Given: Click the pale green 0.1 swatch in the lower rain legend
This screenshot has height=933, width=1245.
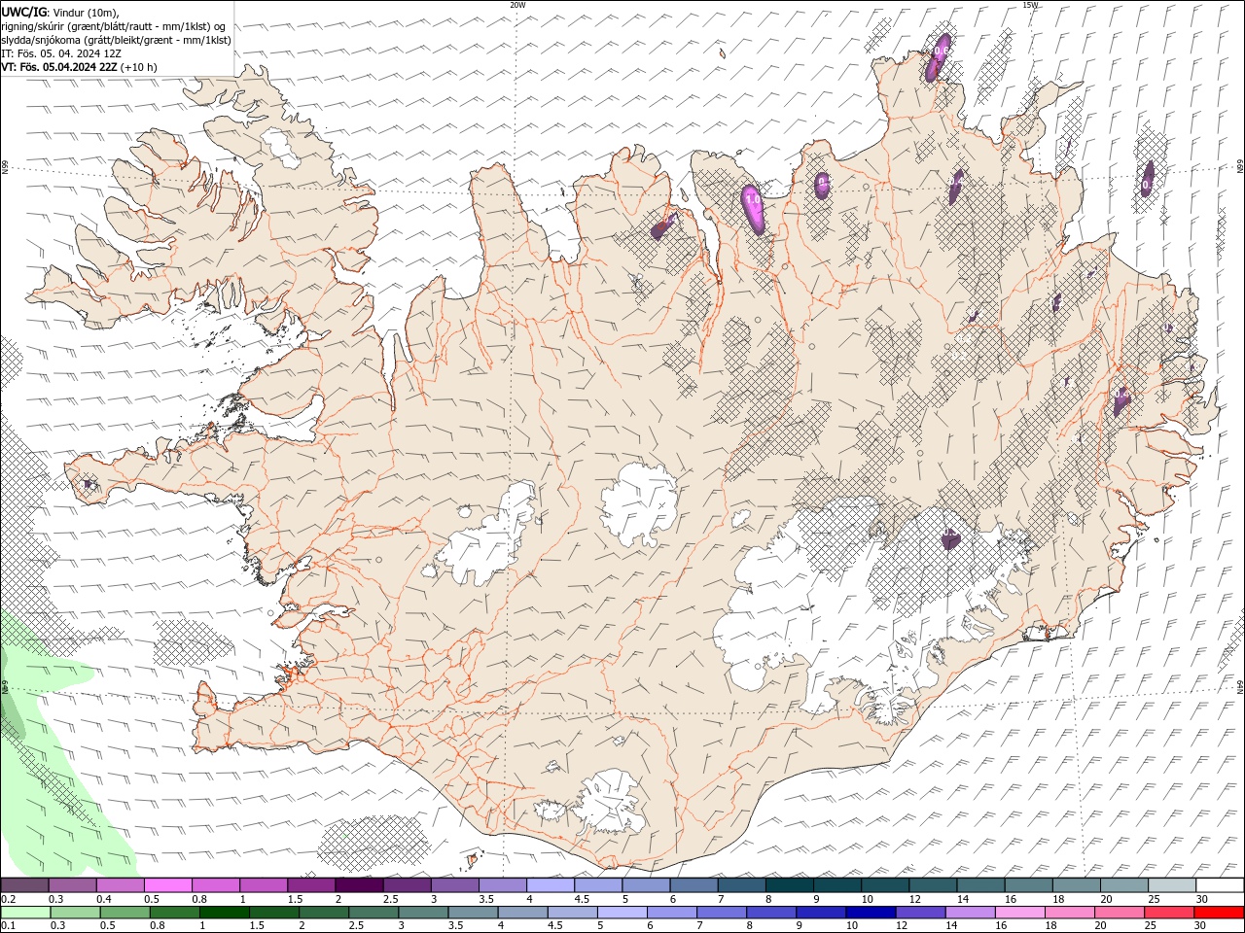Looking at the screenshot, I should (x=25, y=912).
